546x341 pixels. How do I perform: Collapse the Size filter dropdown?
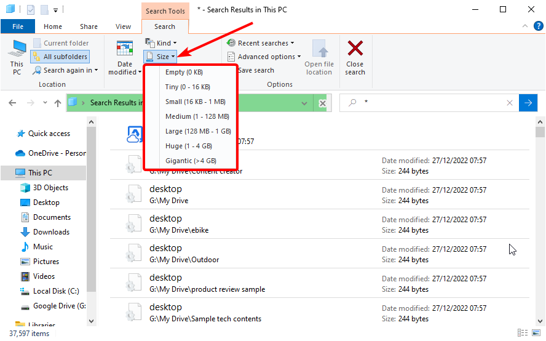click(x=160, y=57)
